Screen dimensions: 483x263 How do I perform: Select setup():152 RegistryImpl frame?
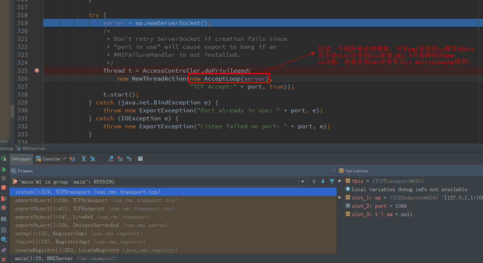(x=173, y=233)
